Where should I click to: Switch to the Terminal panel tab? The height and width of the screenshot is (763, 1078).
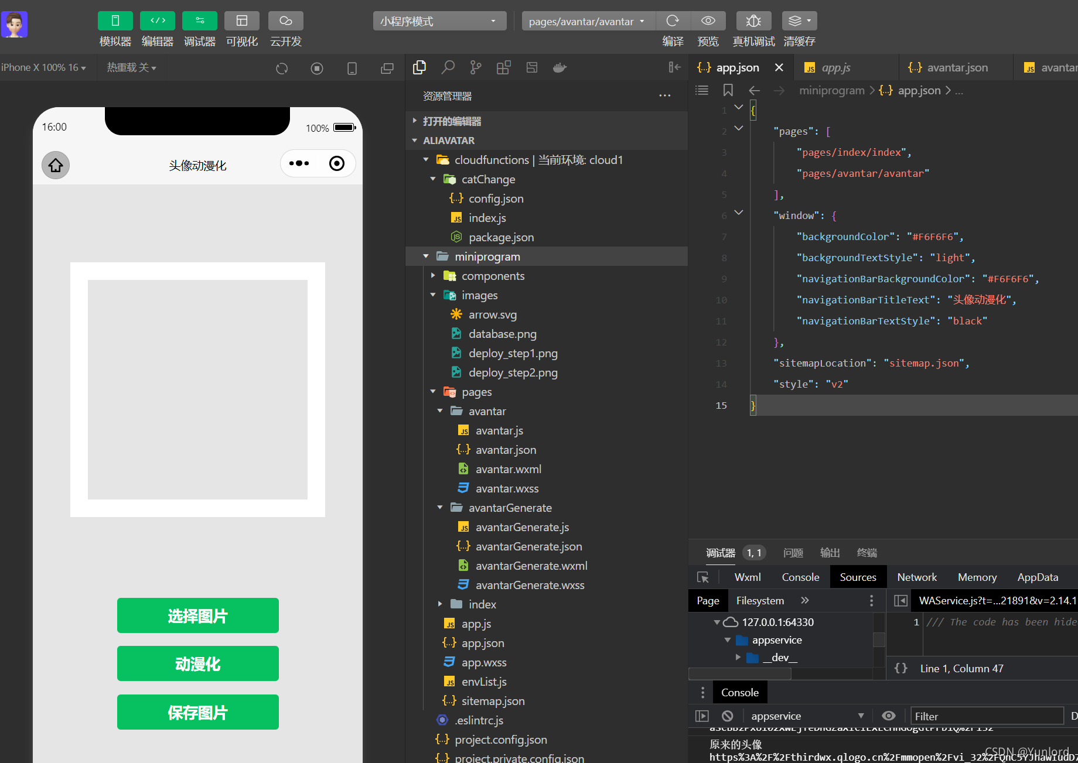click(867, 553)
